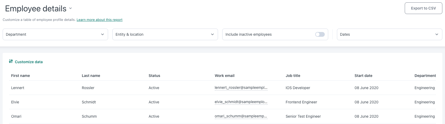445x124 pixels.
Task: Select the Elvie first name cell
Action: click(15, 102)
